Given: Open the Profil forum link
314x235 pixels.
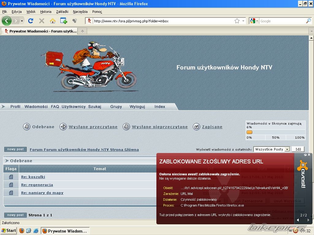Looking at the screenshot, I should coord(15,107).
